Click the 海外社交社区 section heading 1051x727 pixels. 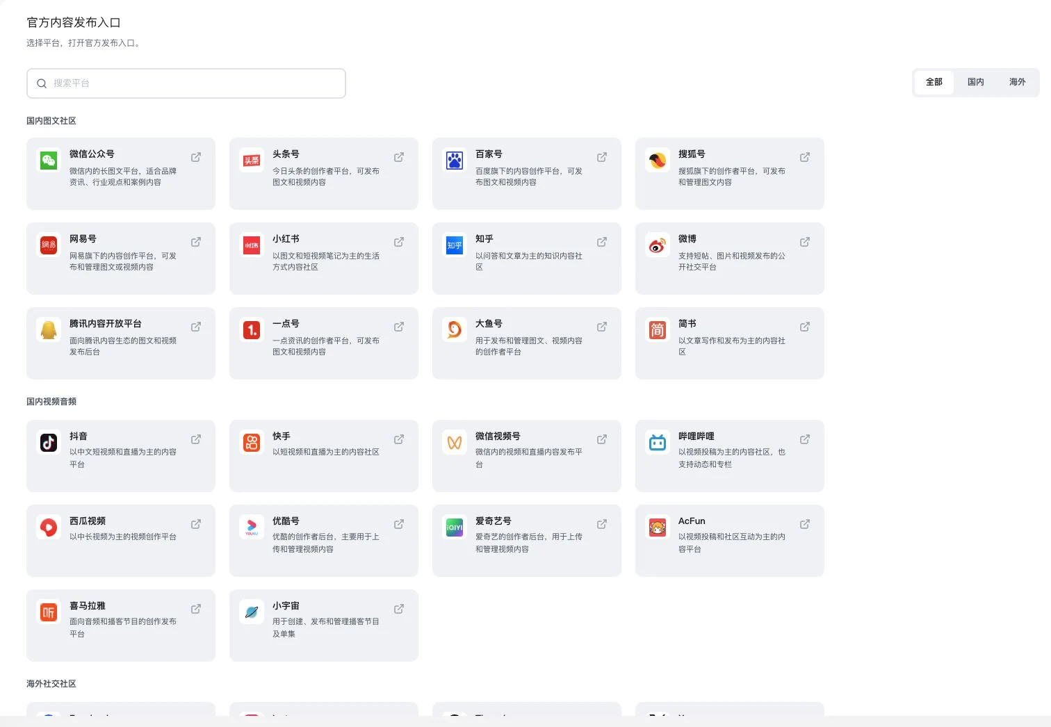tap(51, 684)
